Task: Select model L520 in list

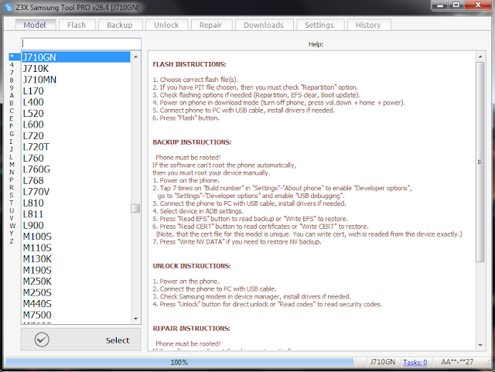Action: point(76,114)
